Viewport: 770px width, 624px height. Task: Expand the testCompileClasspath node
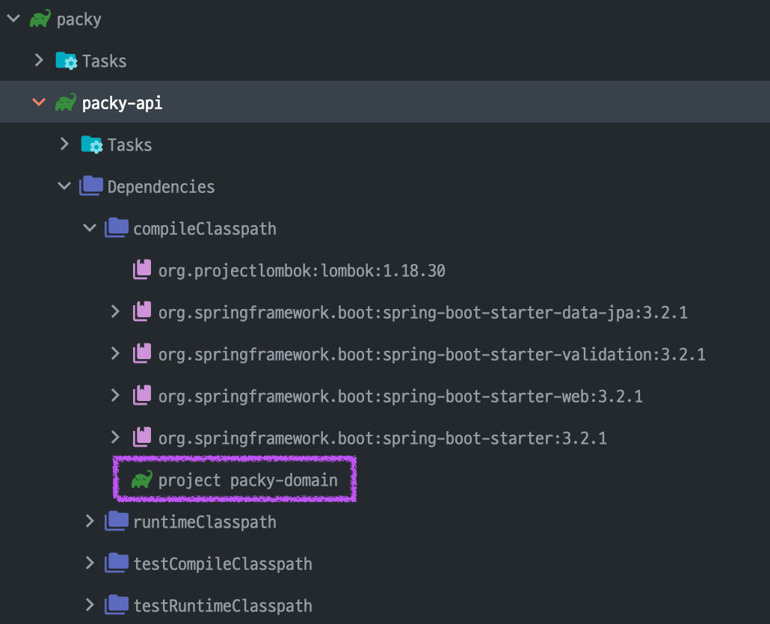click(90, 563)
